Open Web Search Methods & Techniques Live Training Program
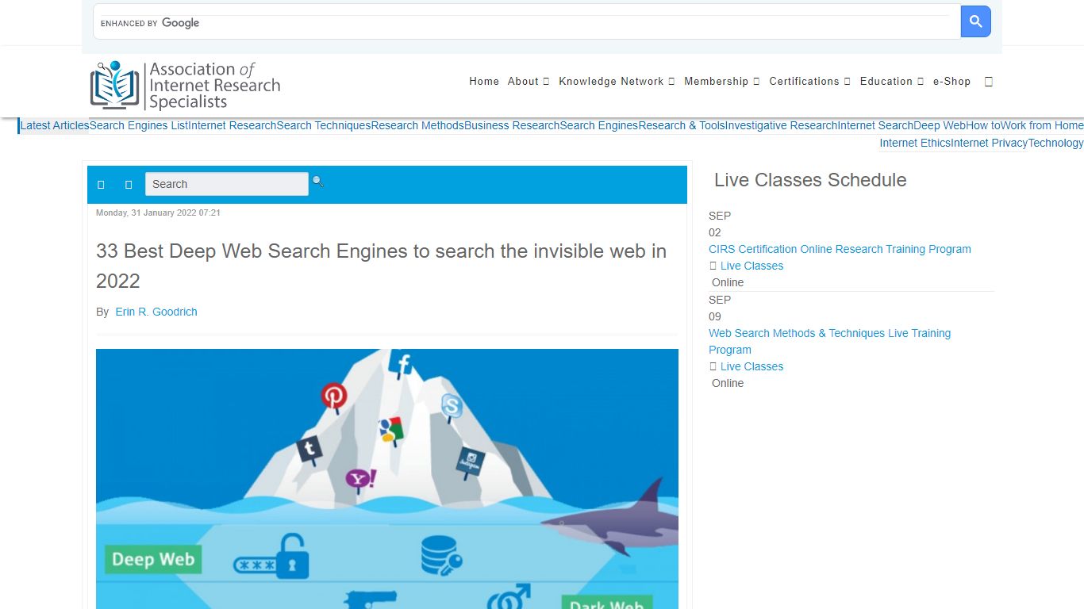Image resolution: width=1084 pixels, height=609 pixels. [829, 341]
